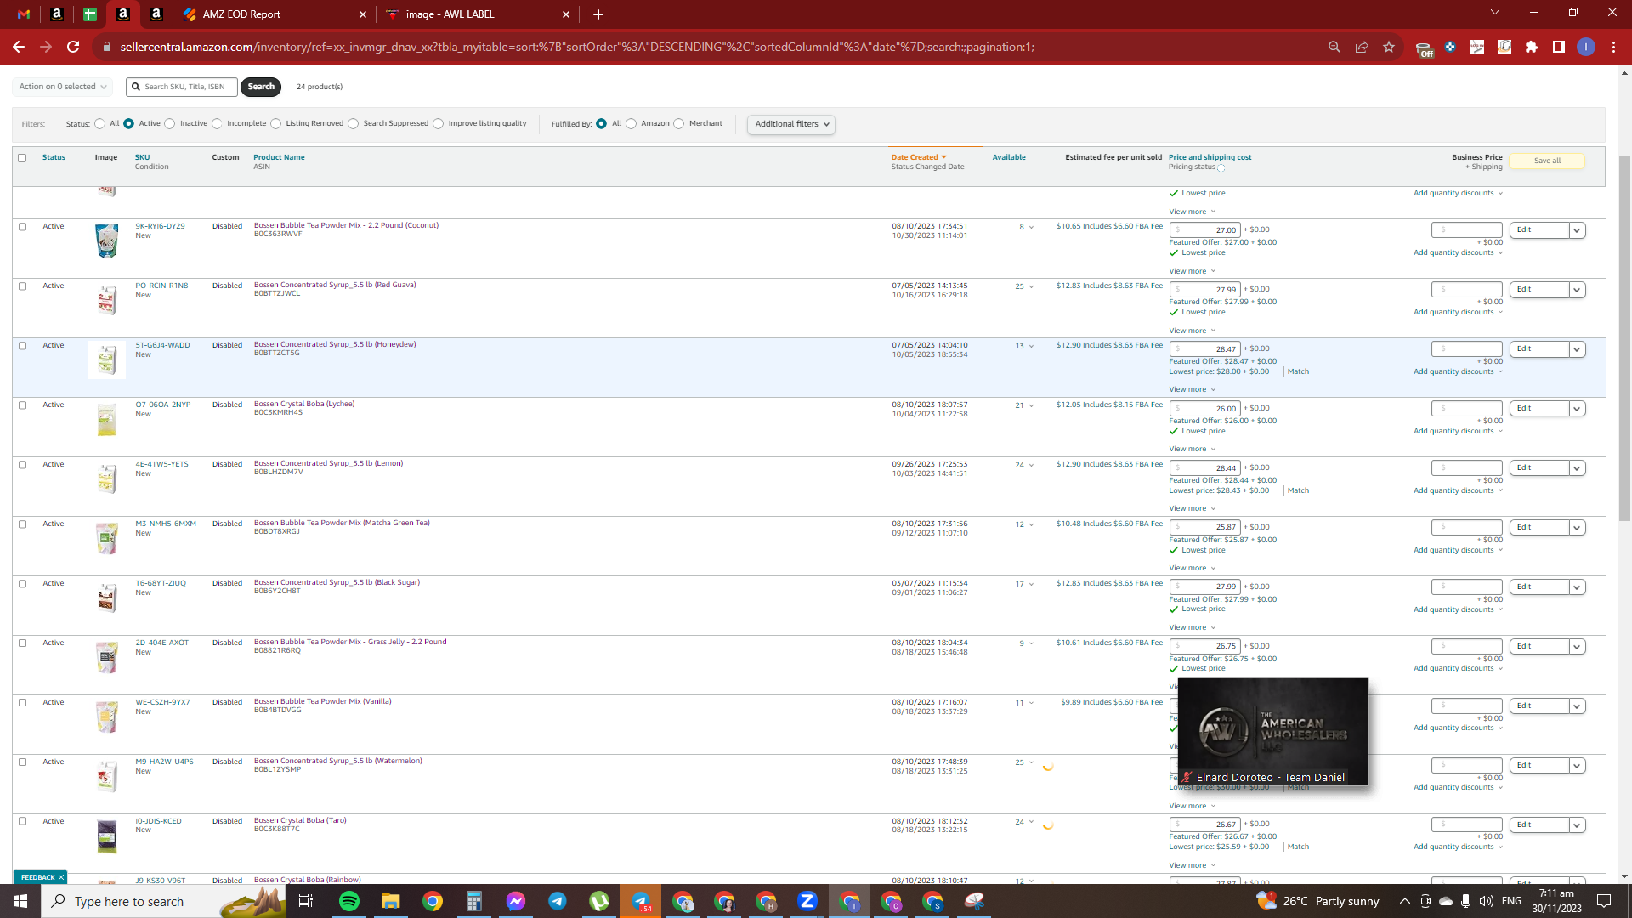
Task: Open Gmail pinned tab
Action: (24, 14)
